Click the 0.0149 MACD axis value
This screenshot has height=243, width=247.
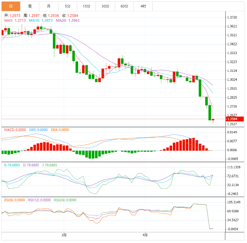click(232, 132)
